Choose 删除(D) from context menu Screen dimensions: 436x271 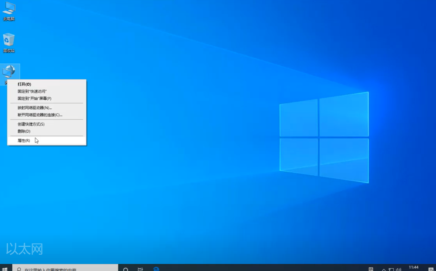tap(24, 131)
